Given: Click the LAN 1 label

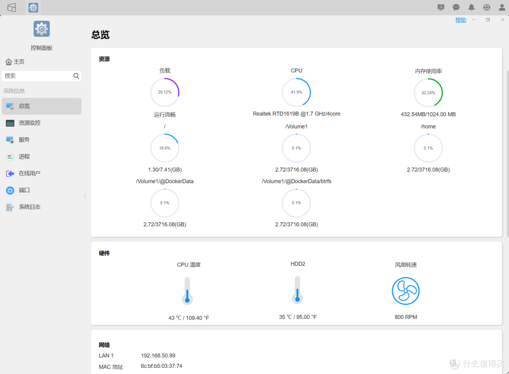Looking at the screenshot, I should (106, 356).
